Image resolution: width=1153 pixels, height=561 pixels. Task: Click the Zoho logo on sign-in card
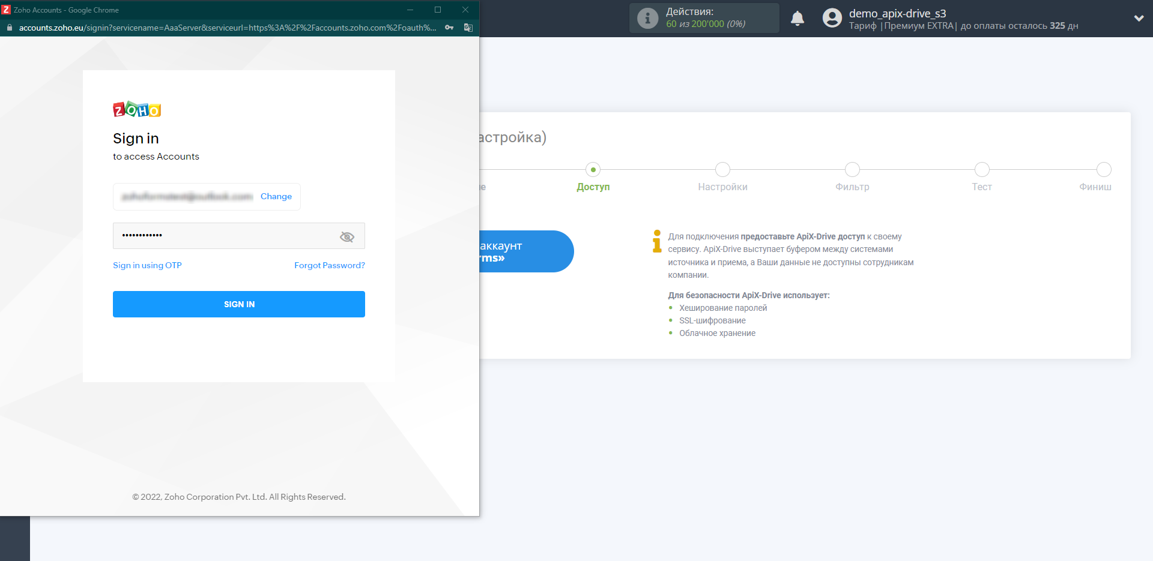click(137, 109)
